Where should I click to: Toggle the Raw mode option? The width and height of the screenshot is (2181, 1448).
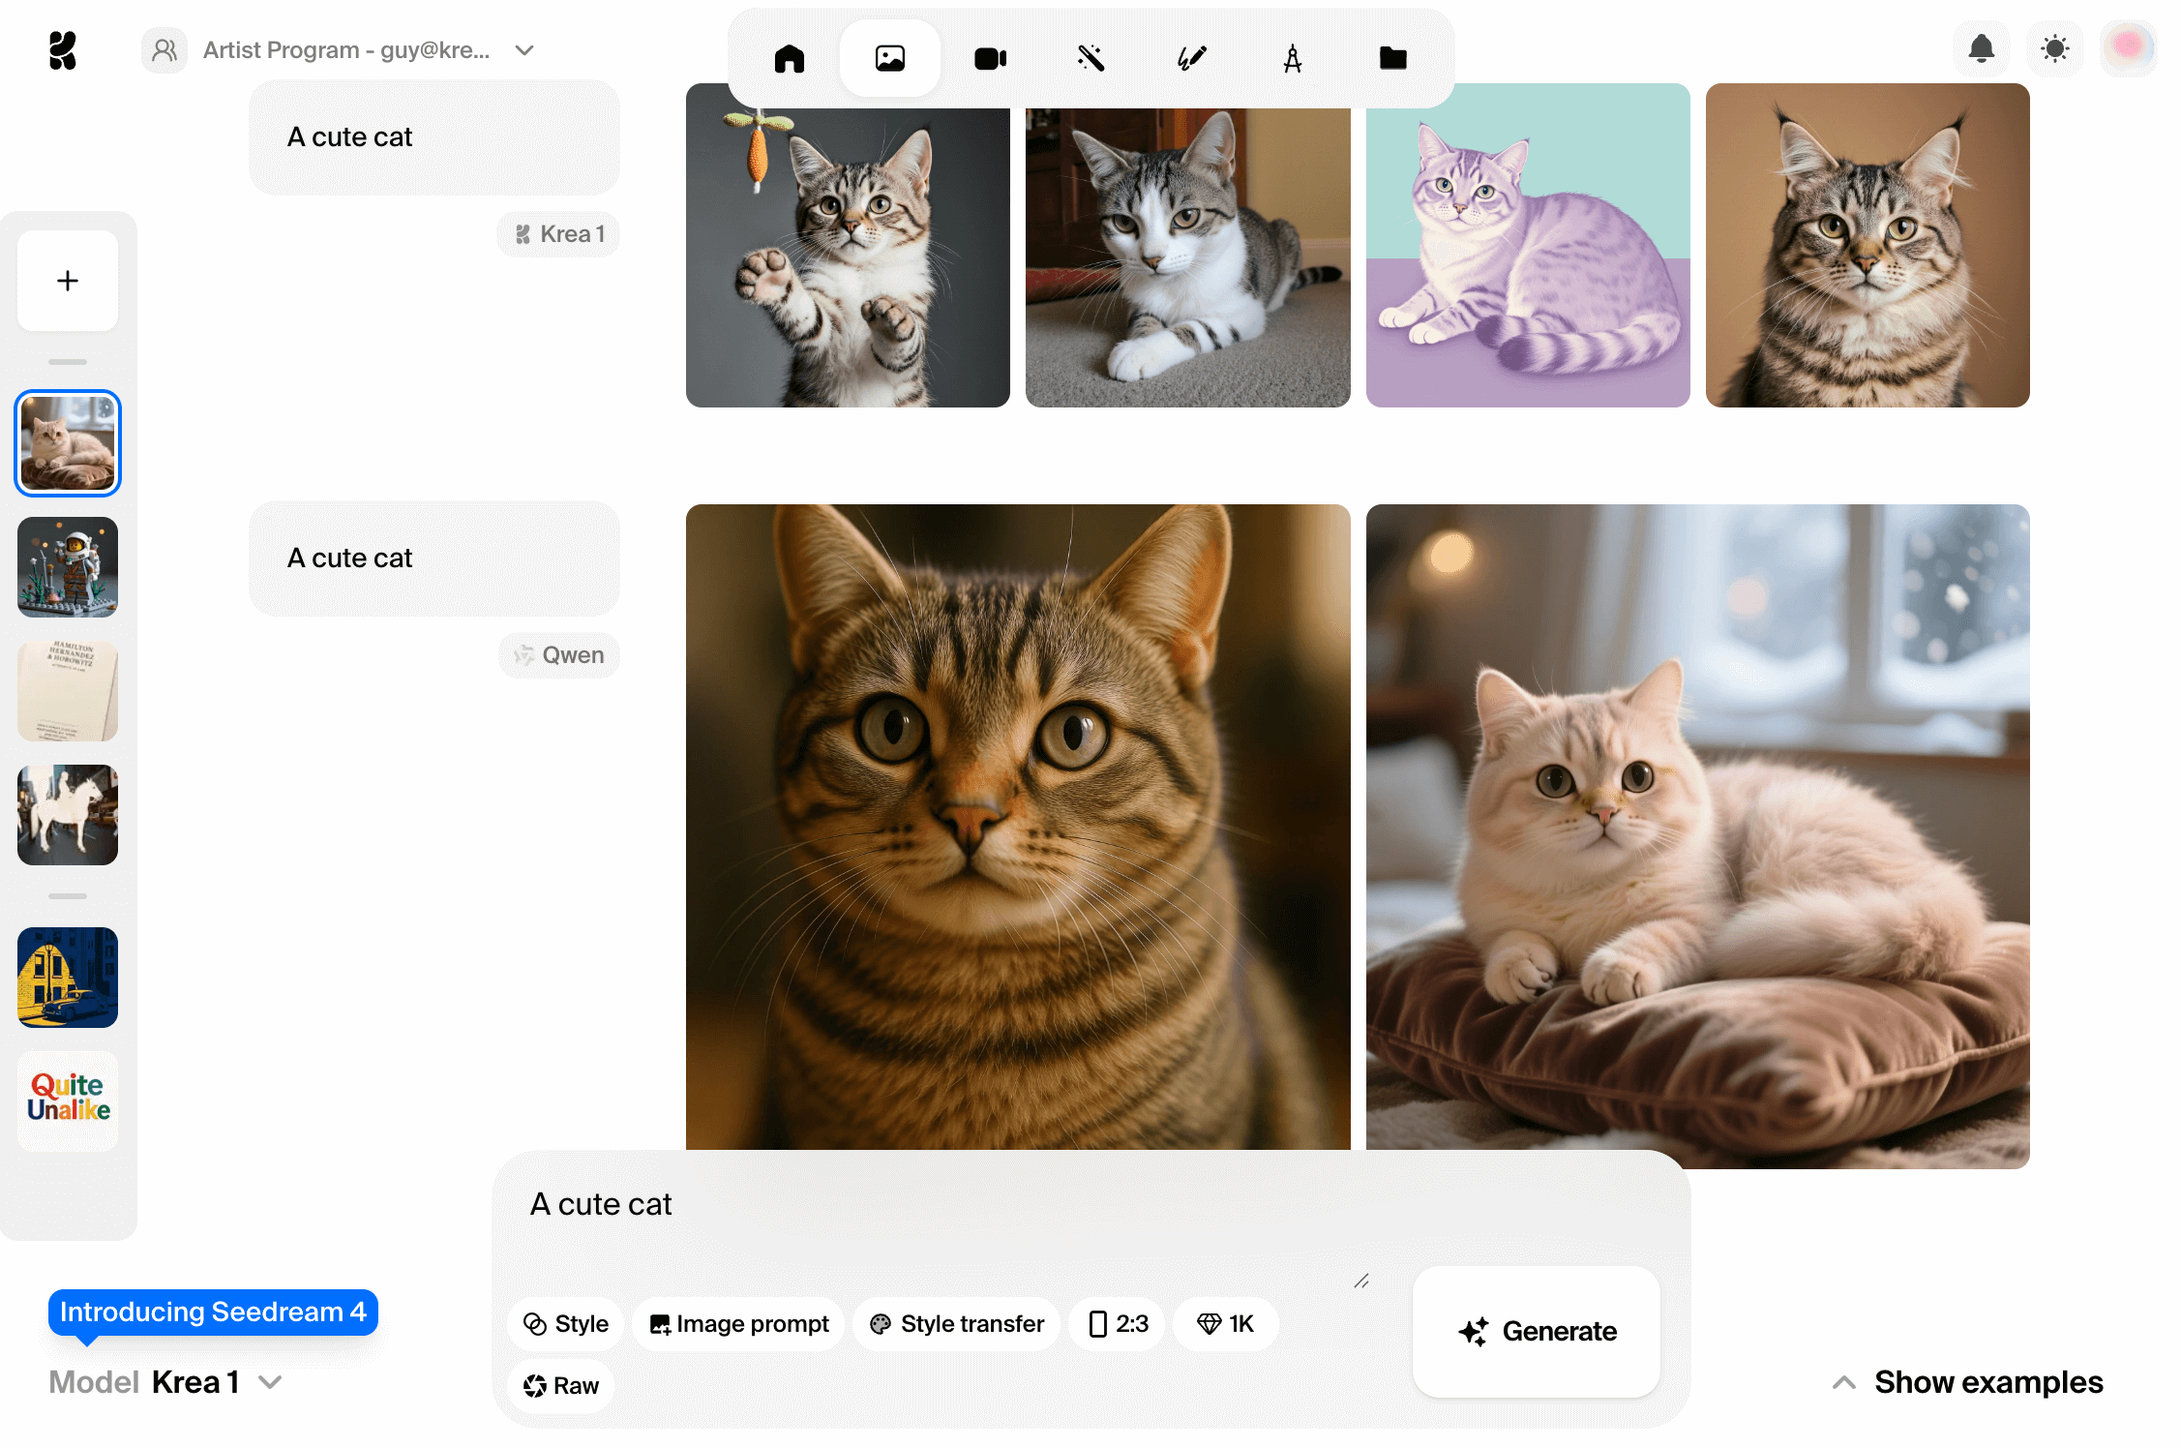coord(561,1385)
